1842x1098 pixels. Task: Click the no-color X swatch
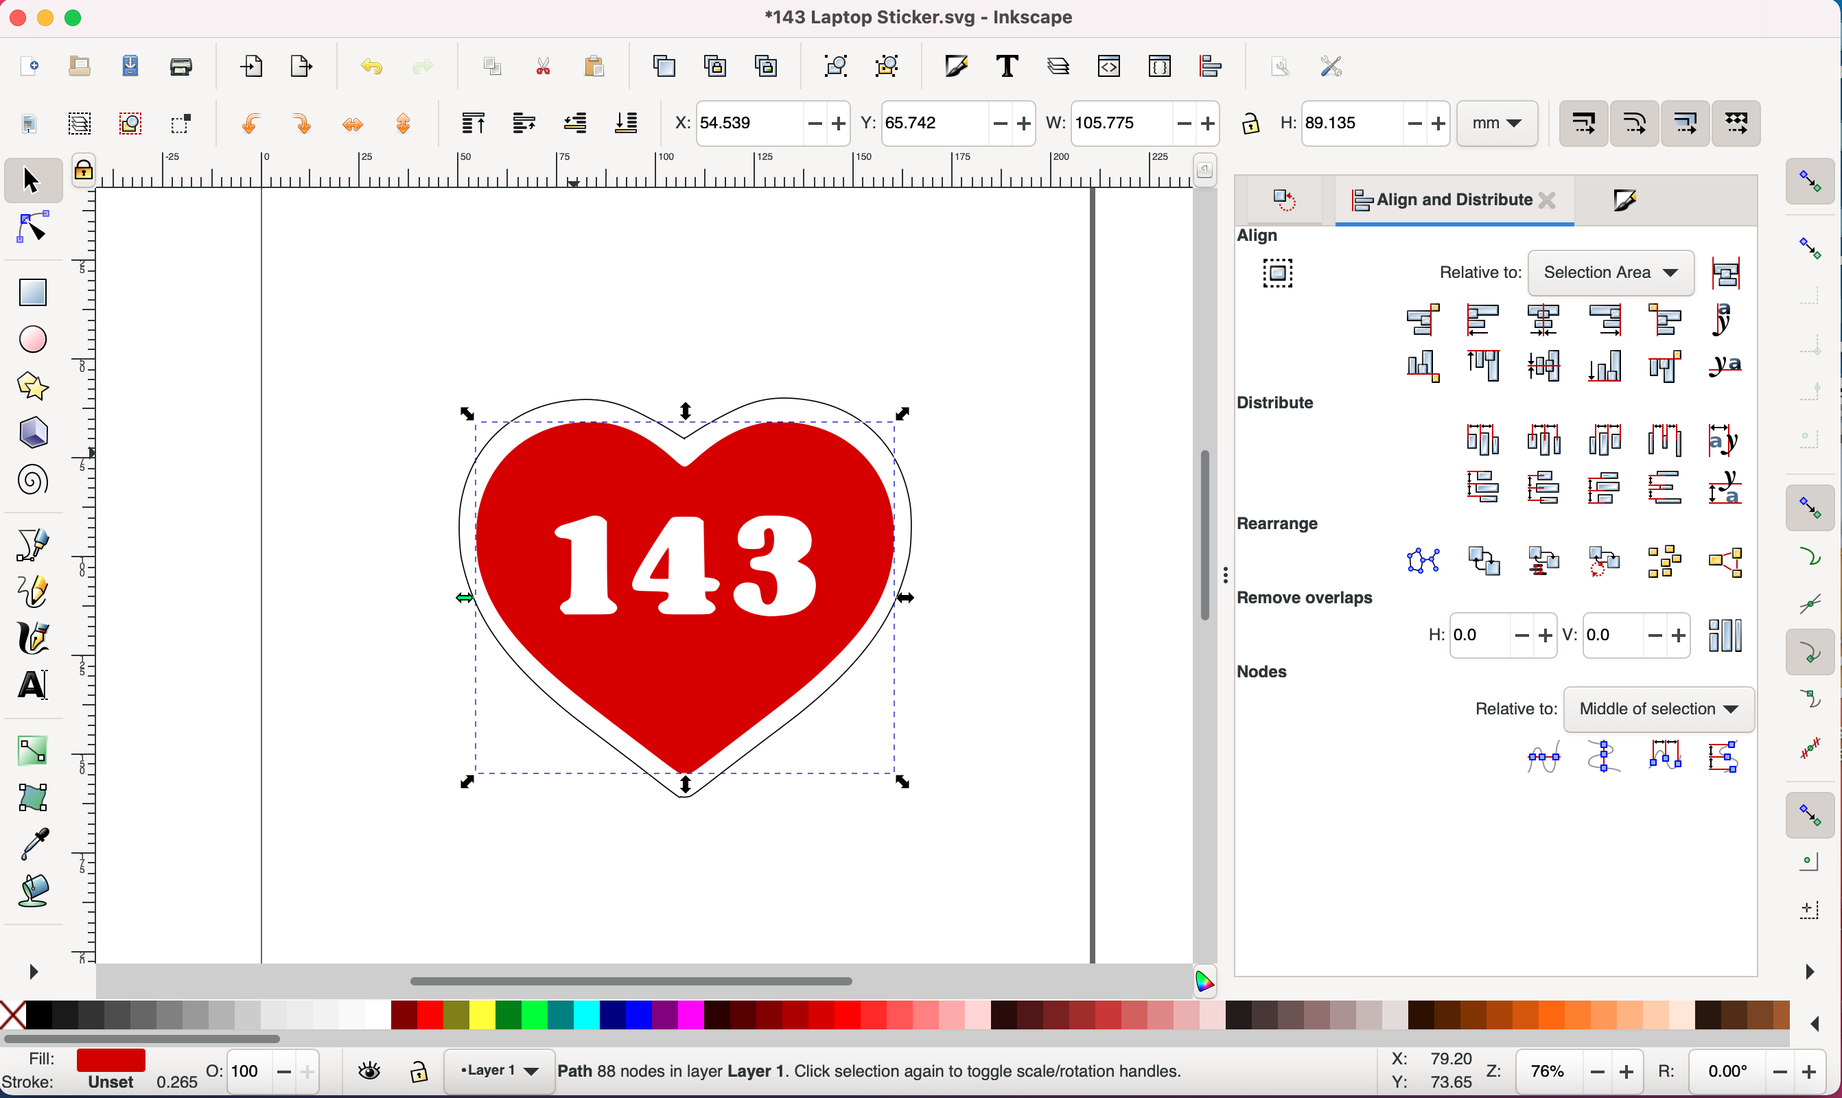(x=12, y=1015)
